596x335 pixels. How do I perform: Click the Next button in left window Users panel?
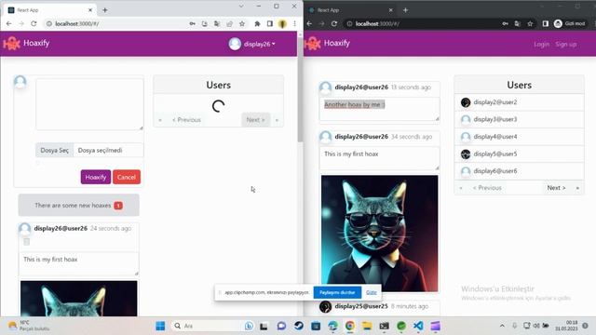255,120
